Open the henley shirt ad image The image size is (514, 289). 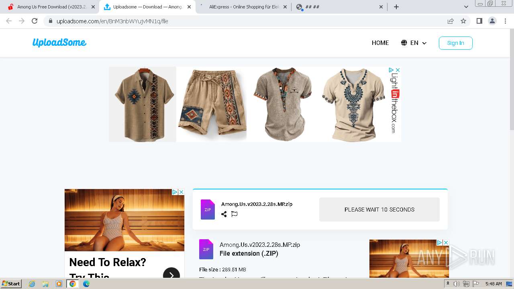click(284, 104)
